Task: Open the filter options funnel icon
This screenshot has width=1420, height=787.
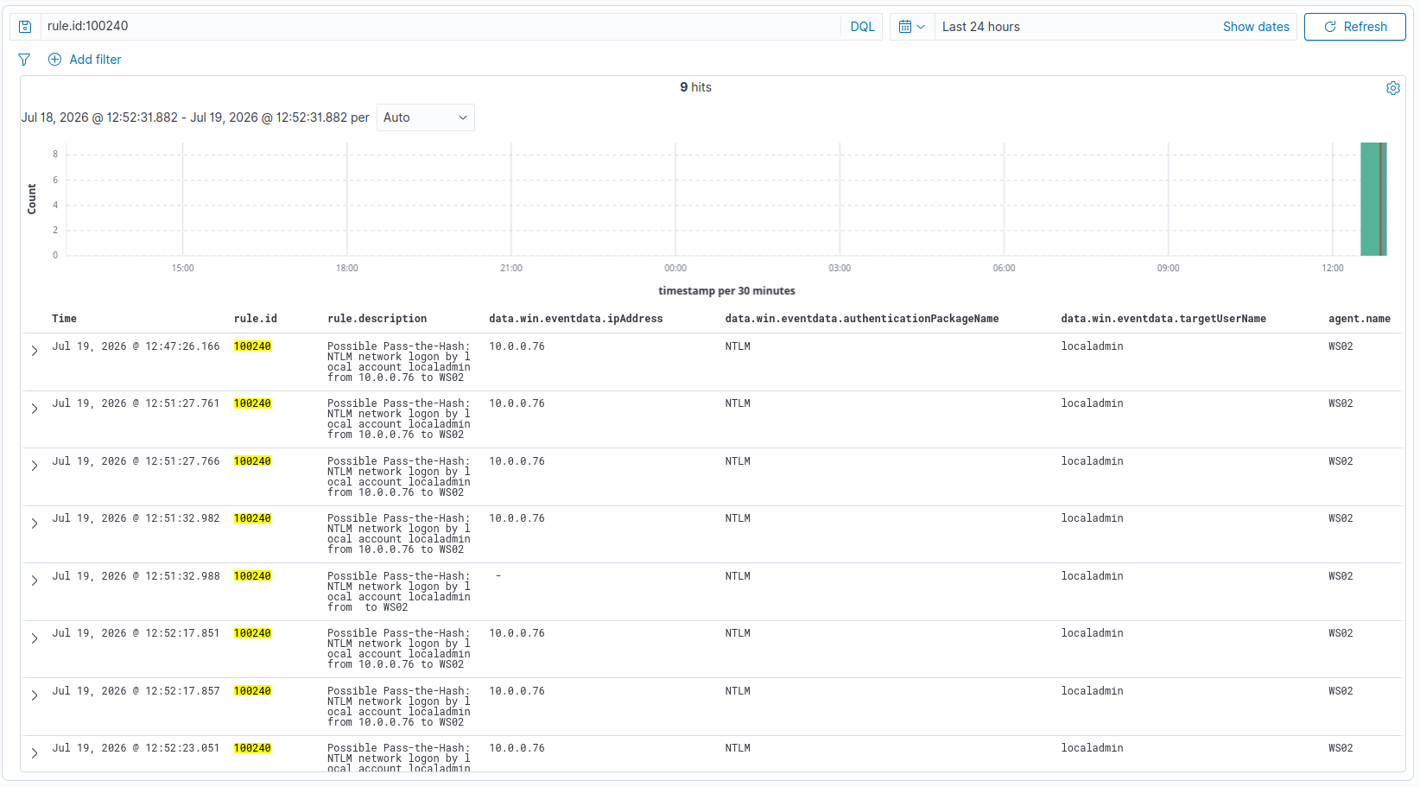Action: click(x=24, y=60)
